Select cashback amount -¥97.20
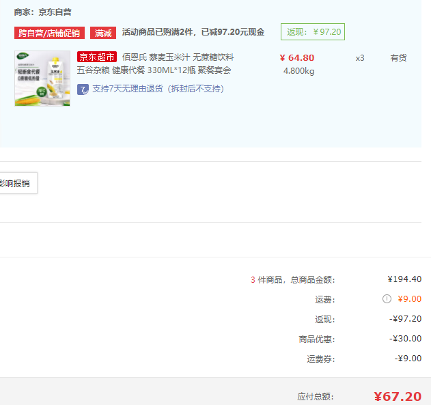431x405 pixels. pyautogui.click(x=405, y=319)
